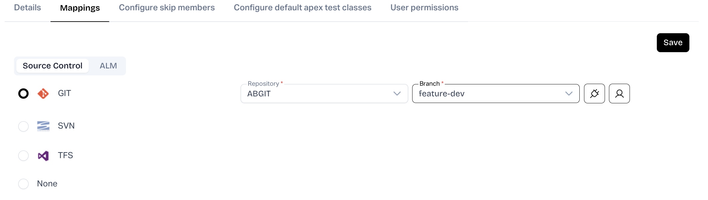Switch to the ALM segment
This screenshot has width=708, height=200.
pyautogui.click(x=108, y=66)
